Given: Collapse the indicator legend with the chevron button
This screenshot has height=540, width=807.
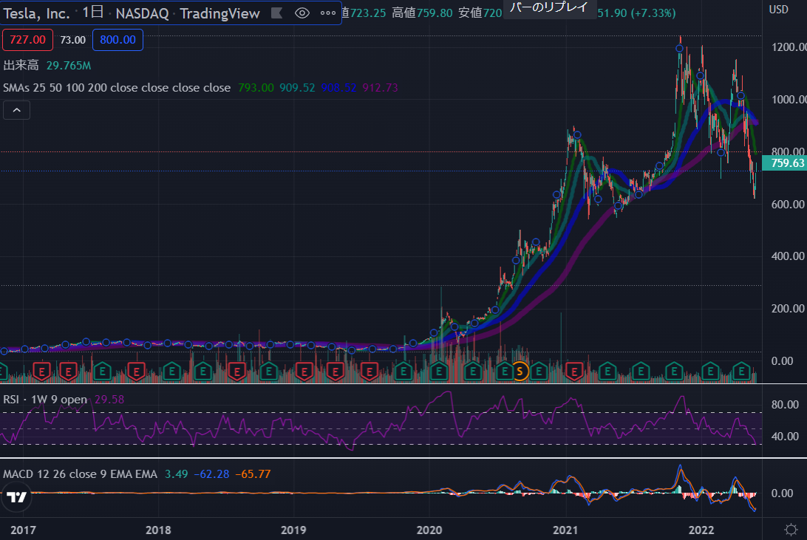Looking at the screenshot, I should point(16,110).
